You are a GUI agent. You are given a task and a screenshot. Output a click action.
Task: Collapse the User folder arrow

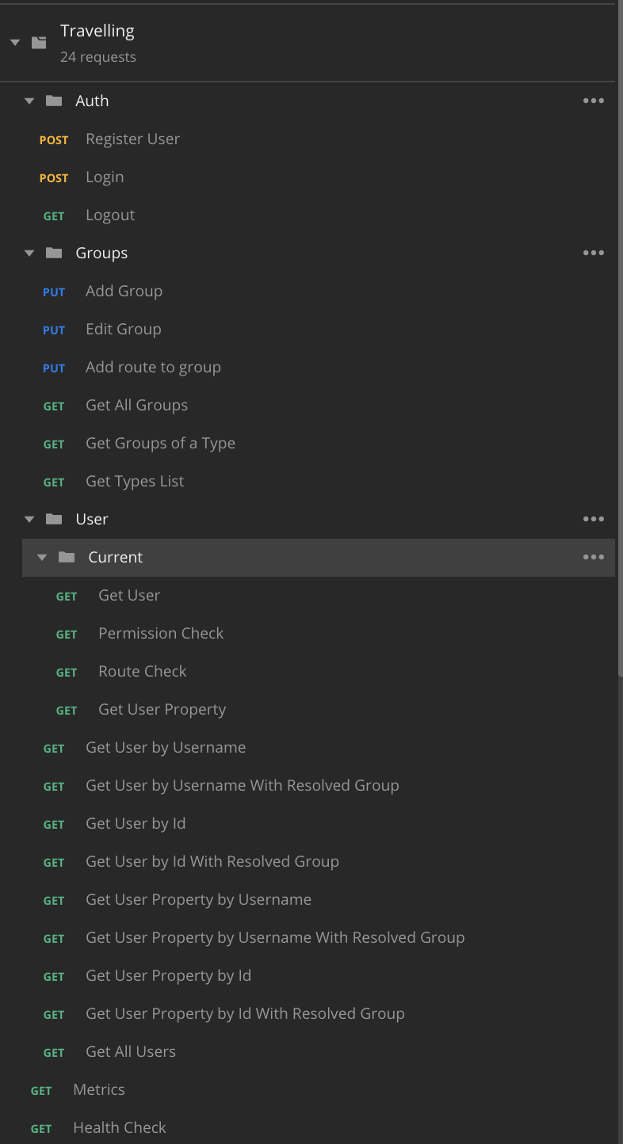30,520
